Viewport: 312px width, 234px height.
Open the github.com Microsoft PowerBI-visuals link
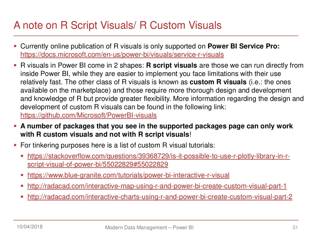tap(89, 115)
